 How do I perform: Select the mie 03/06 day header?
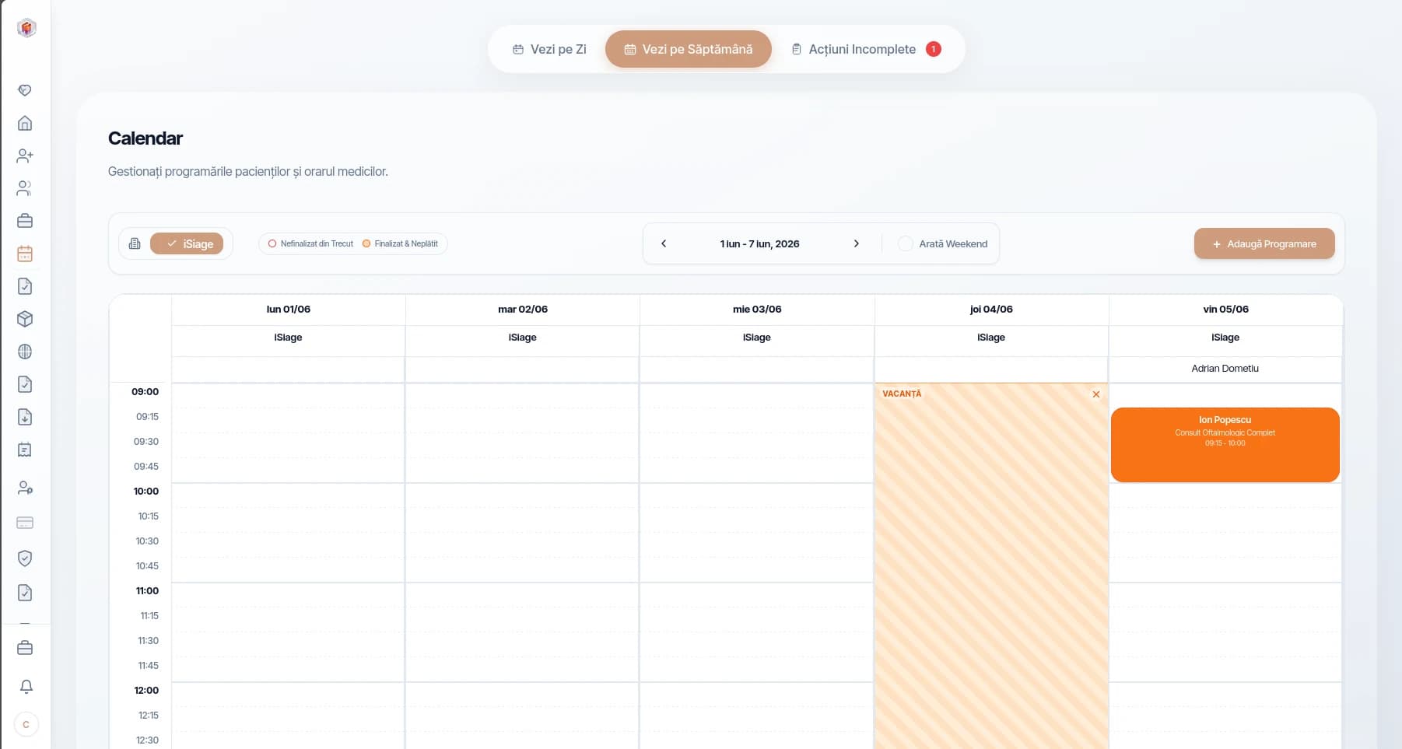point(757,310)
